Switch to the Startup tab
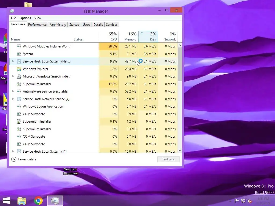The width and height of the screenshot is (275, 206). point(74,25)
